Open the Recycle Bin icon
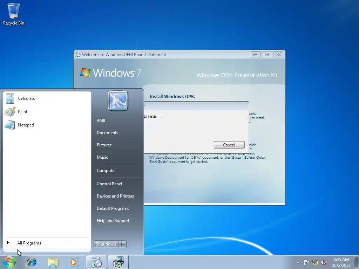Viewport: 359px width, 269px height. click(14, 14)
